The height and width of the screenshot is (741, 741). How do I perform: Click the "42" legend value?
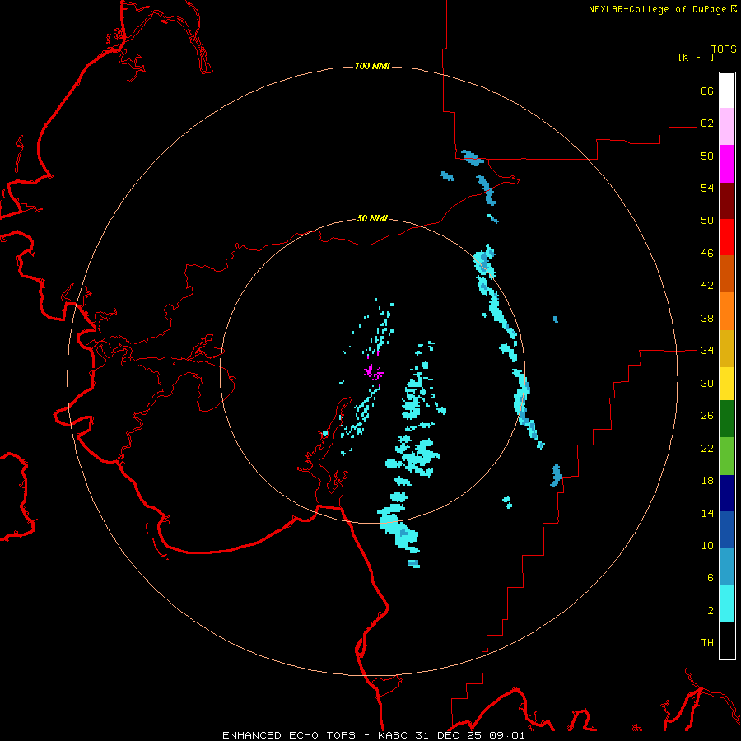(x=707, y=286)
